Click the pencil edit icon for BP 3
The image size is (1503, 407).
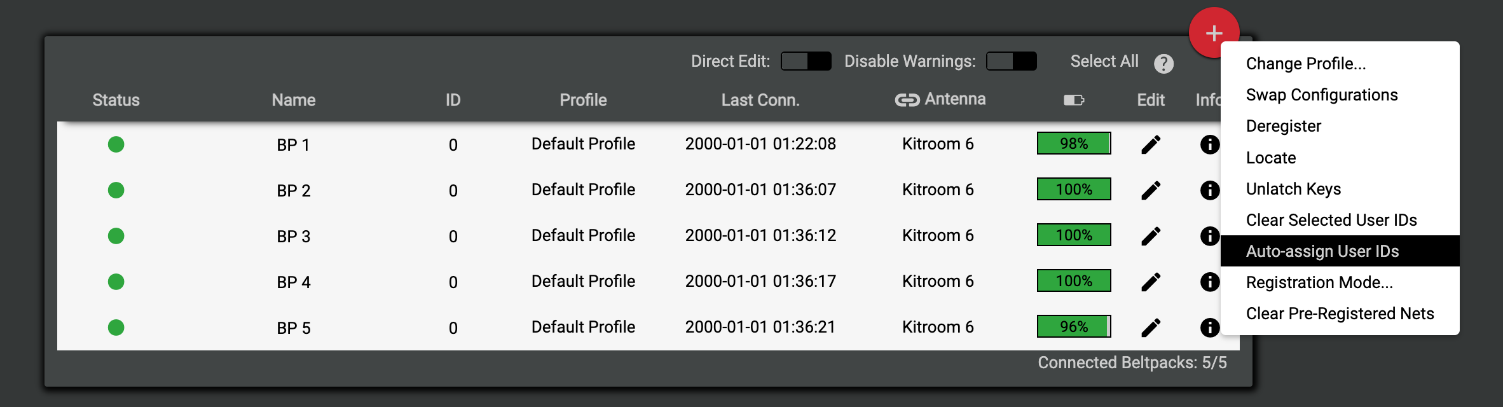click(1151, 236)
